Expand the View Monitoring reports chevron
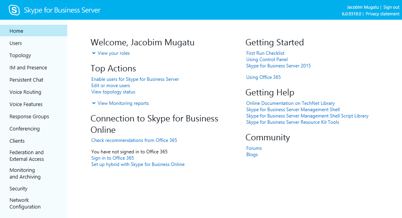 pyautogui.click(x=94, y=103)
